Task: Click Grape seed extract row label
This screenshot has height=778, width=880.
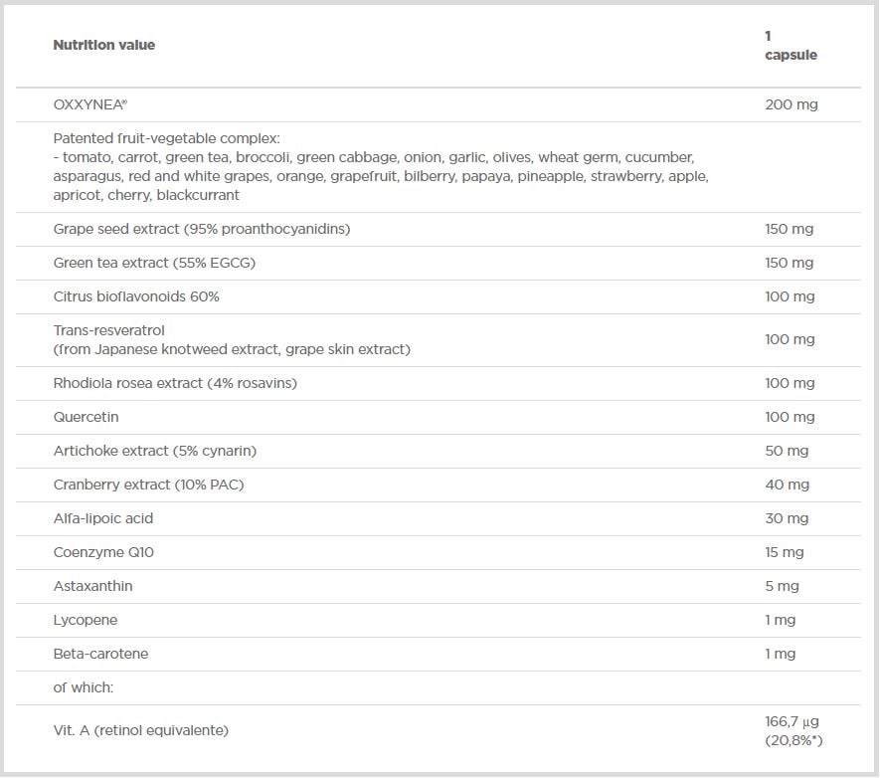Action: tap(202, 229)
